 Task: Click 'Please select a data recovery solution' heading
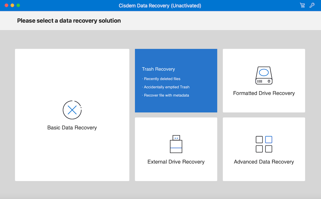pos(69,21)
